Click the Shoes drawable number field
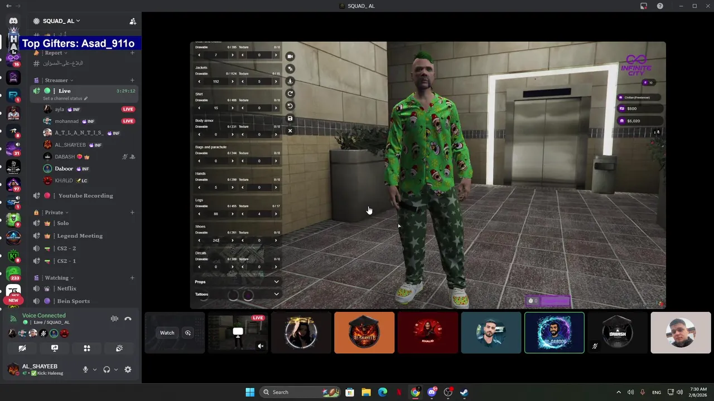The width and height of the screenshot is (714, 401). click(x=216, y=241)
